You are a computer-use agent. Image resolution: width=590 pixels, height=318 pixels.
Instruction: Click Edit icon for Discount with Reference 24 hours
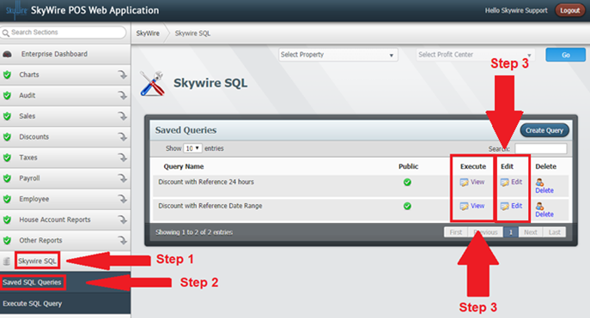click(x=505, y=183)
